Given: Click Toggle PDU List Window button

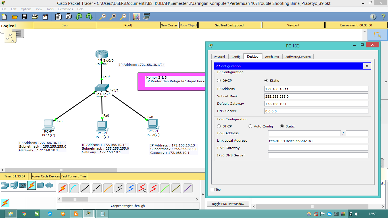Looking at the screenshot, I should click(x=228, y=204).
